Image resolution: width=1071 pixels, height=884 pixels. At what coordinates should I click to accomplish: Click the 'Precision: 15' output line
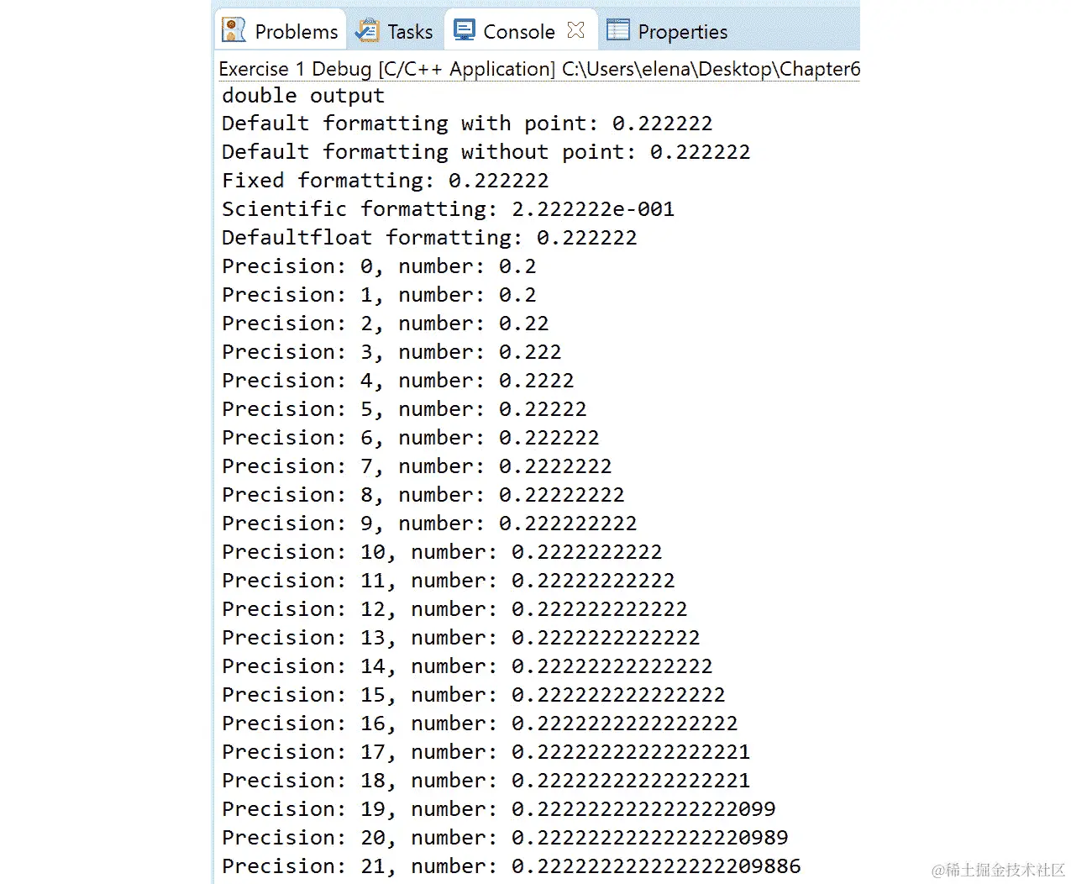point(474,695)
